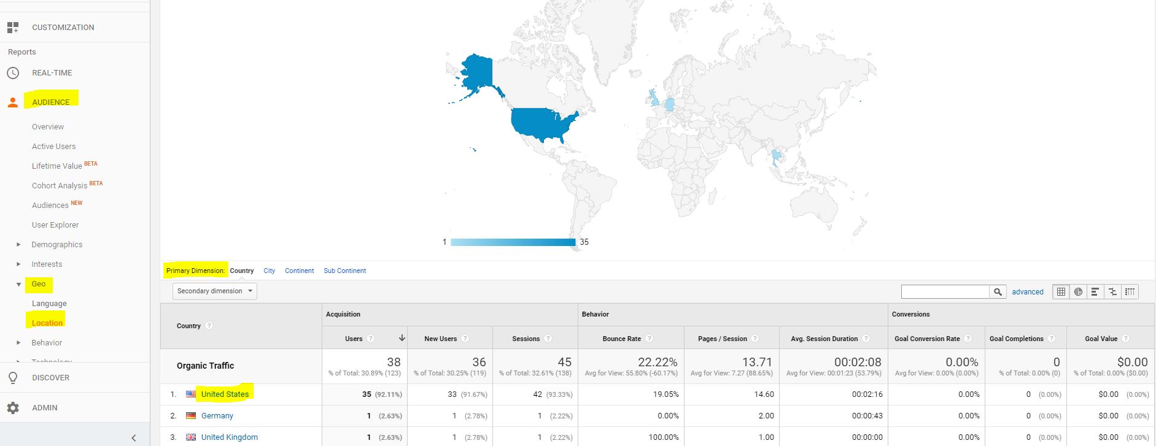
Task: Switch to the Pivot view icon
Action: pos(1130,292)
